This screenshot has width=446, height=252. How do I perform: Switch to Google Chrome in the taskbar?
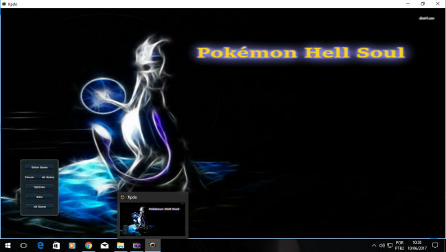coord(89,245)
